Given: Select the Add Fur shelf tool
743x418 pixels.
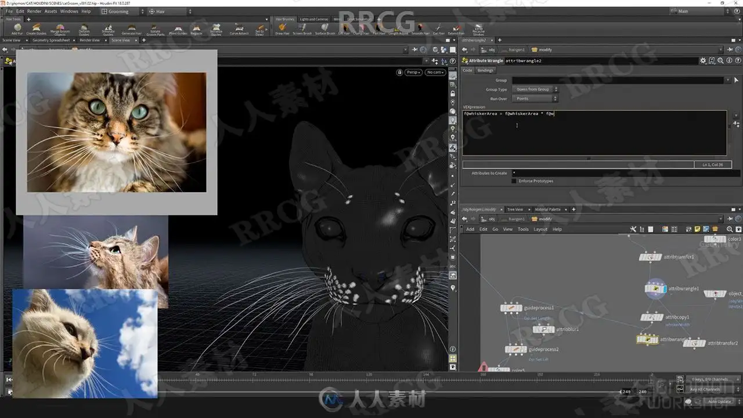Looking at the screenshot, I should (x=17, y=30).
